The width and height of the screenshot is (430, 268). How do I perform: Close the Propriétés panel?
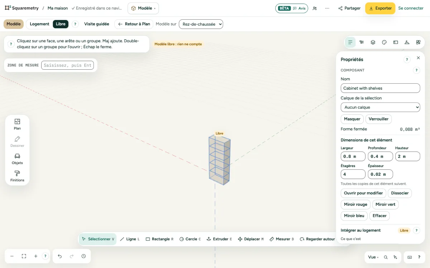418,58
